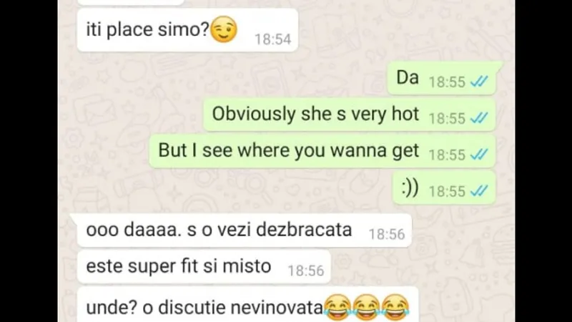Select the ':))' sent message
Viewport: 572px width, 322px height.
tap(443, 187)
